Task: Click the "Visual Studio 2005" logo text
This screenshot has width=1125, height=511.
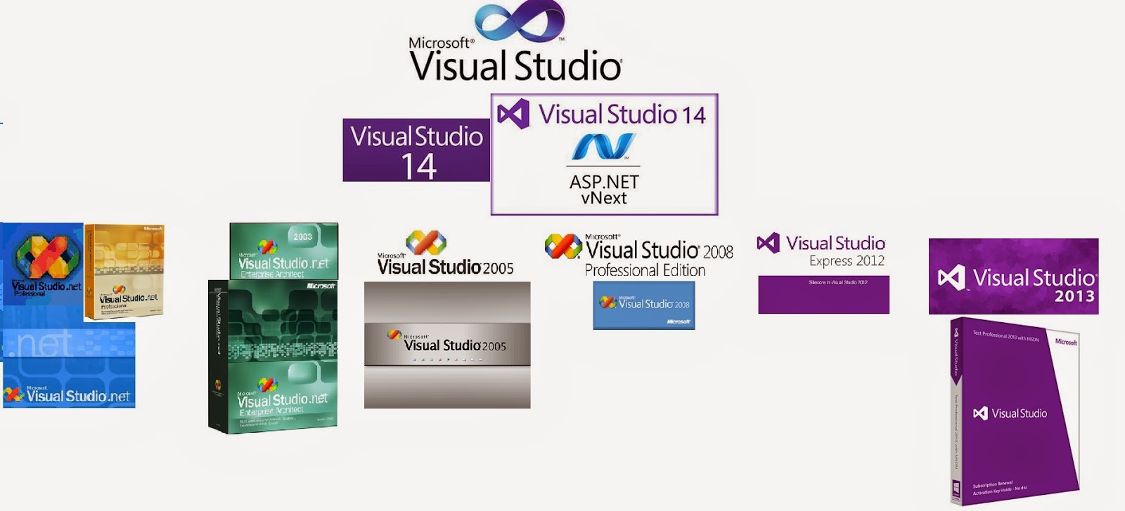Action: point(446,267)
